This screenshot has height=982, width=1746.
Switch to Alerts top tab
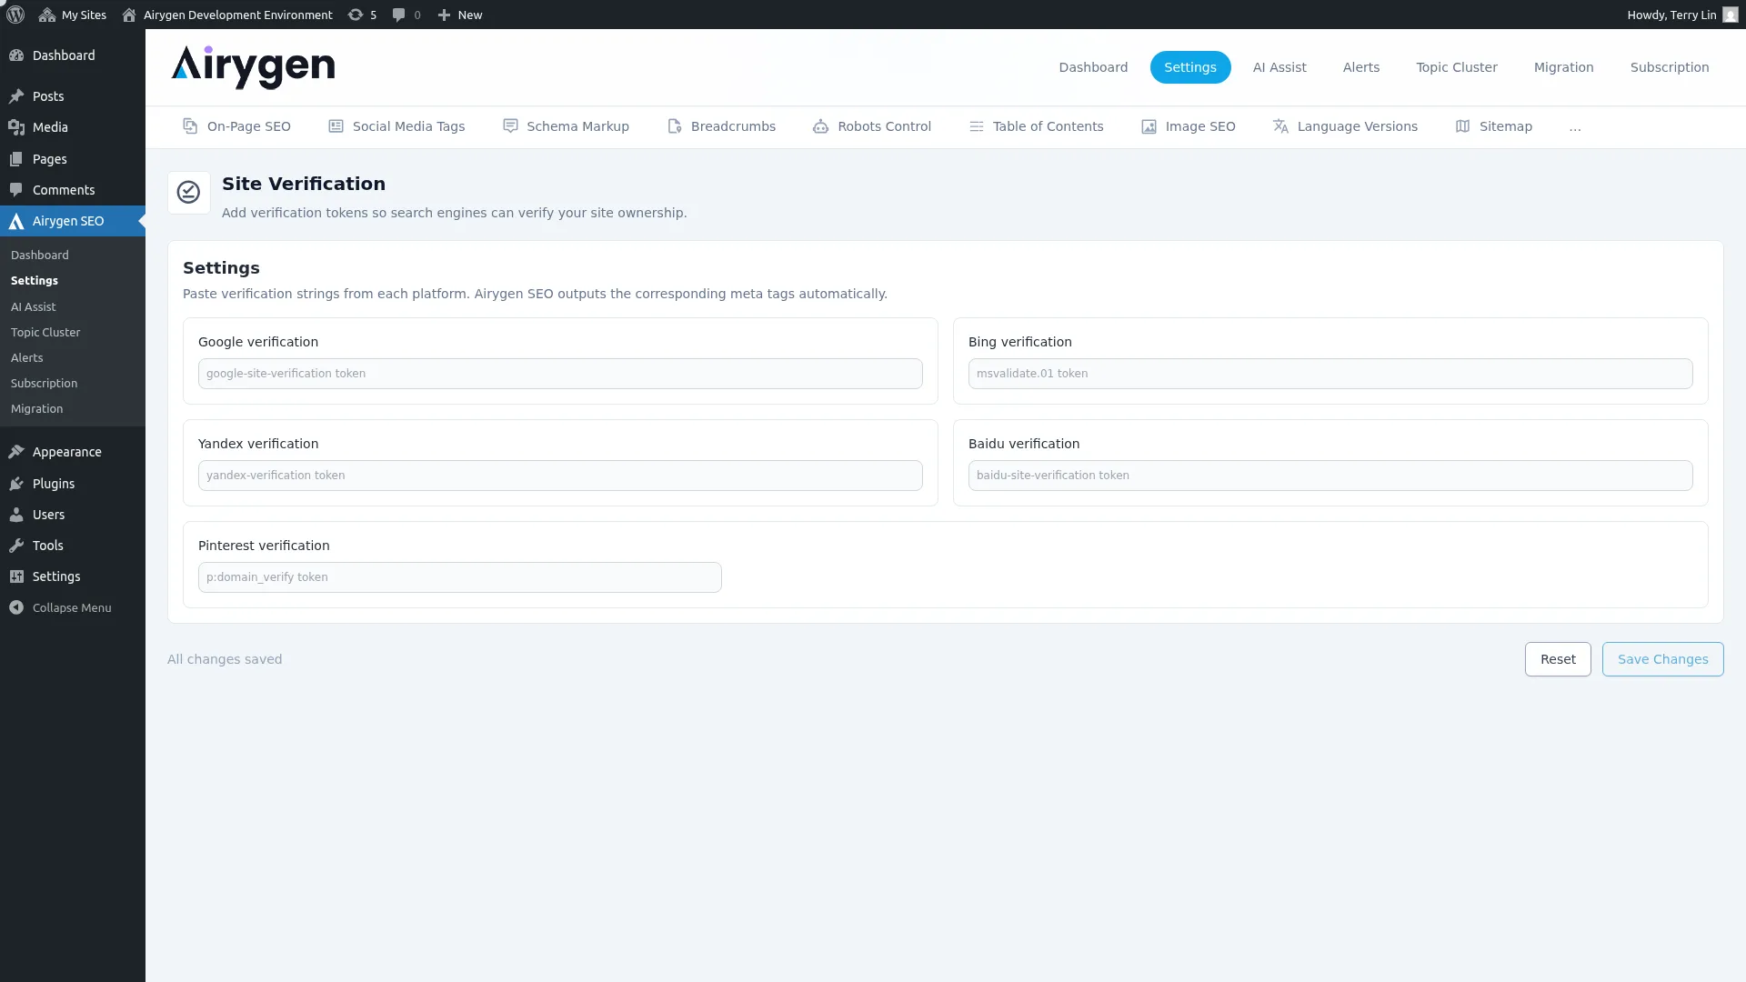[x=1361, y=67]
